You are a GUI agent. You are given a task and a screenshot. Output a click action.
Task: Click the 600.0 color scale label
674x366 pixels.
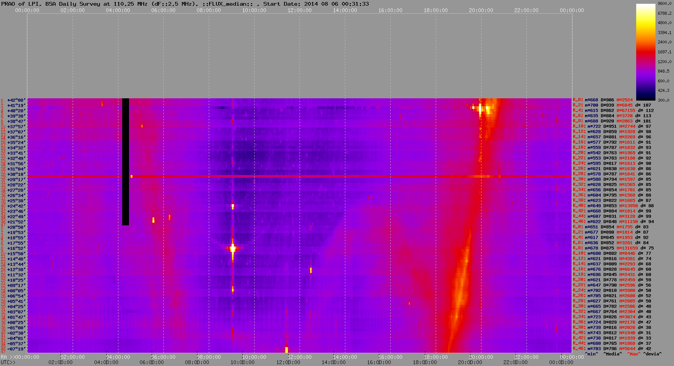click(x=663, y=81)
